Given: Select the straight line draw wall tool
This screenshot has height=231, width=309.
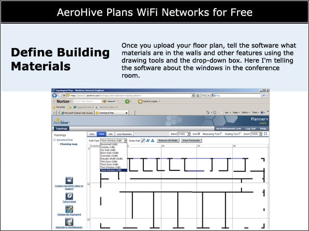Looking at the screenshot, I should tap(143, 141).
